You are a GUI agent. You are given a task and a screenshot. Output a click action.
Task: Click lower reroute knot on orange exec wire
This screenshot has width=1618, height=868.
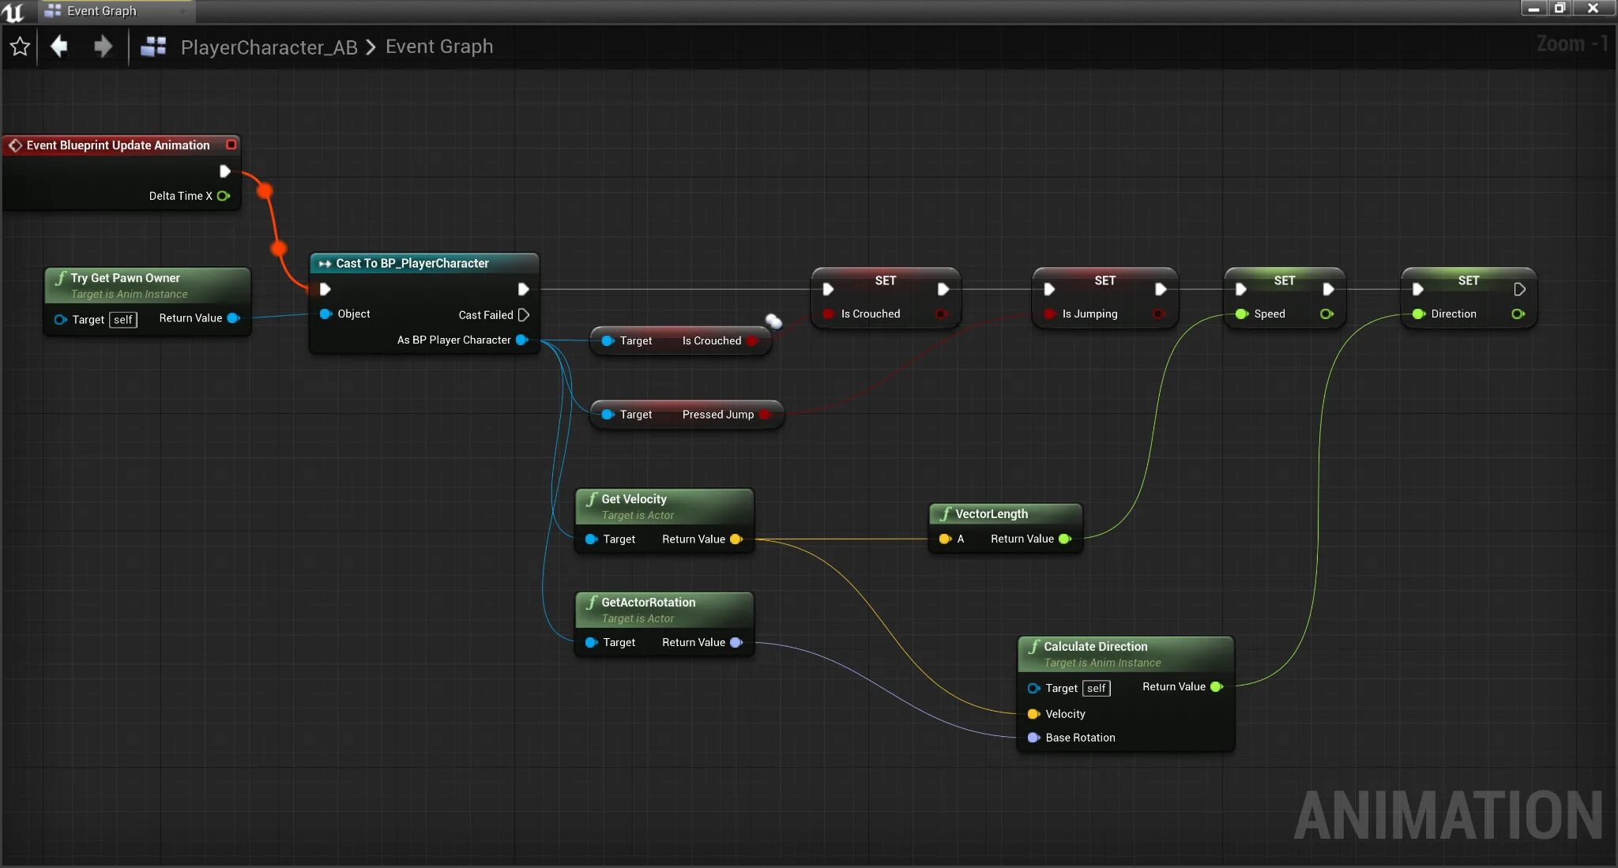coord(279,248)
